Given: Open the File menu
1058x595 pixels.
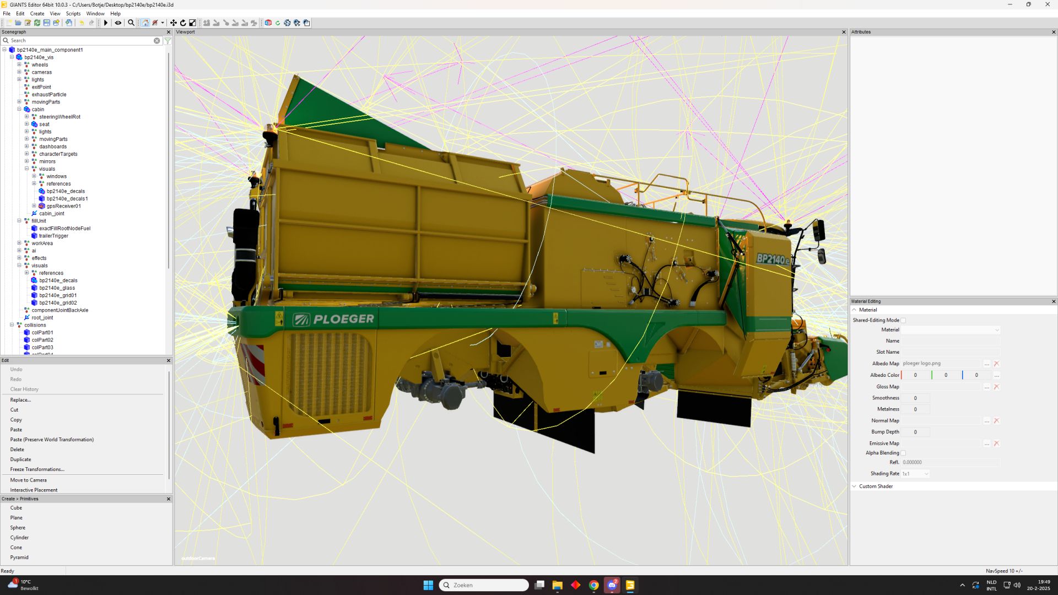Looking at the screenshot, I should click(7, 14).
